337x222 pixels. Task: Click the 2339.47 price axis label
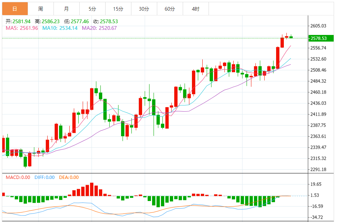click(x=318, y=147)
